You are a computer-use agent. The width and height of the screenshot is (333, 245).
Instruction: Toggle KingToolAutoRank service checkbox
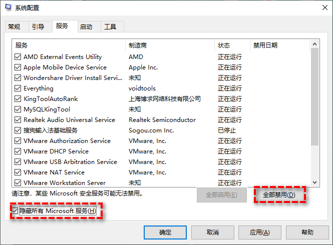pos(18,99)
